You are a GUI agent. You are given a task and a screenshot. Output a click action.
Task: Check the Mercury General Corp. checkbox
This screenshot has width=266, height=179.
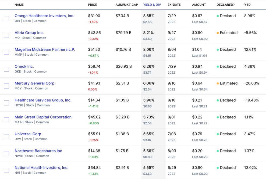6,86
